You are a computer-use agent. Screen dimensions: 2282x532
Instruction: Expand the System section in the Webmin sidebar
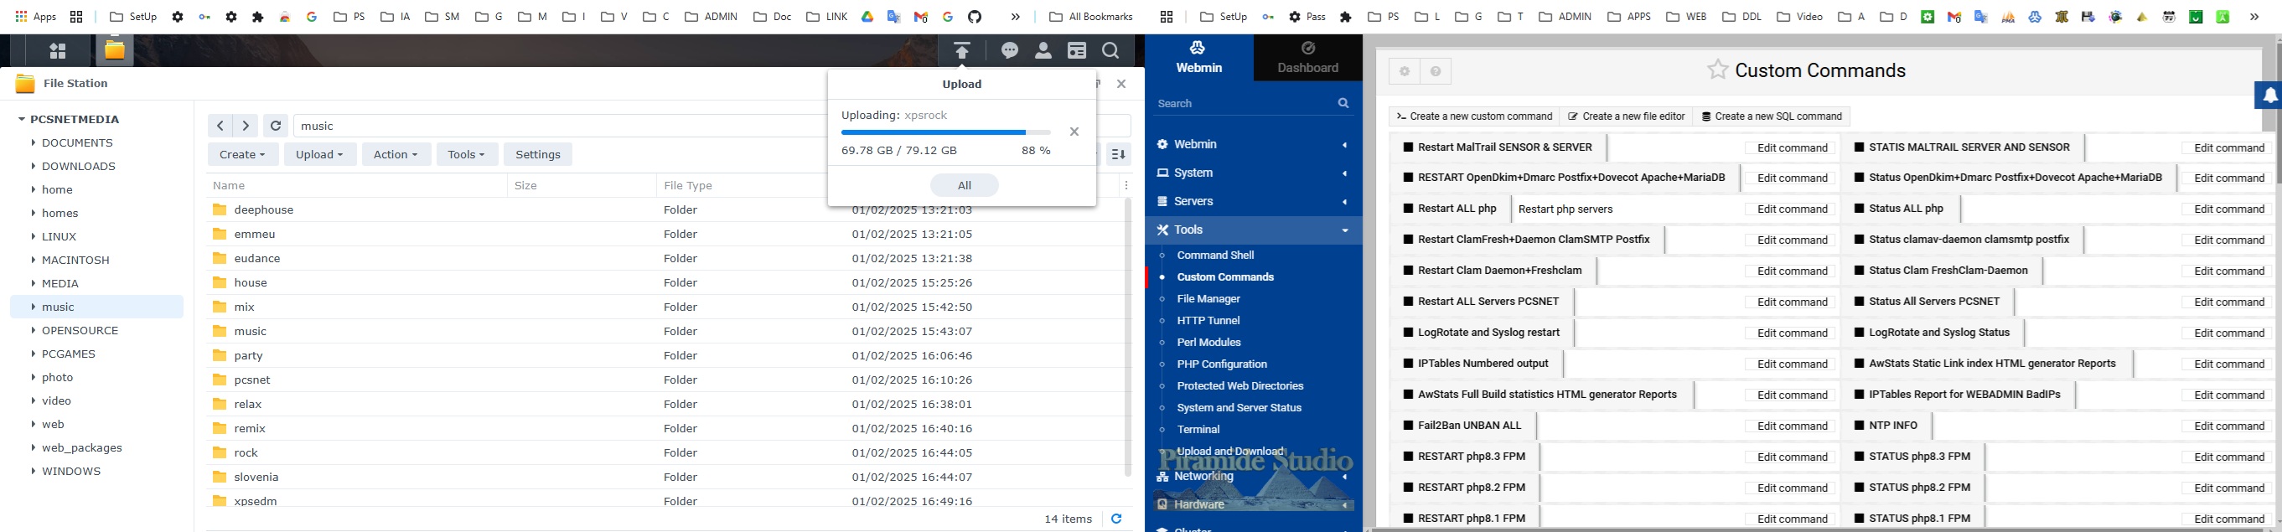[1253, 173]
